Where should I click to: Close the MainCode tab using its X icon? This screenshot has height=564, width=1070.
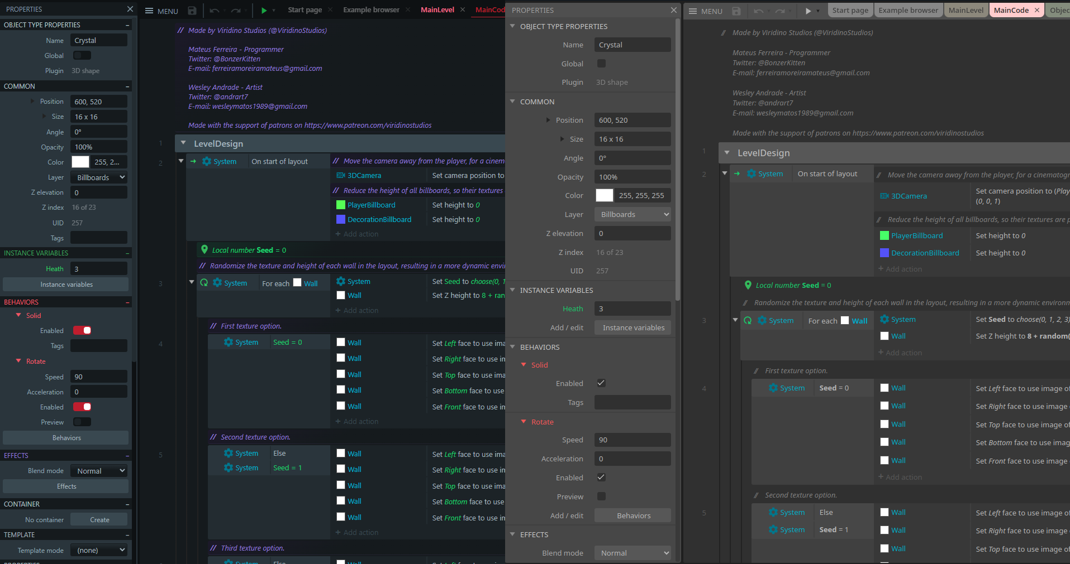[1036, 10]
